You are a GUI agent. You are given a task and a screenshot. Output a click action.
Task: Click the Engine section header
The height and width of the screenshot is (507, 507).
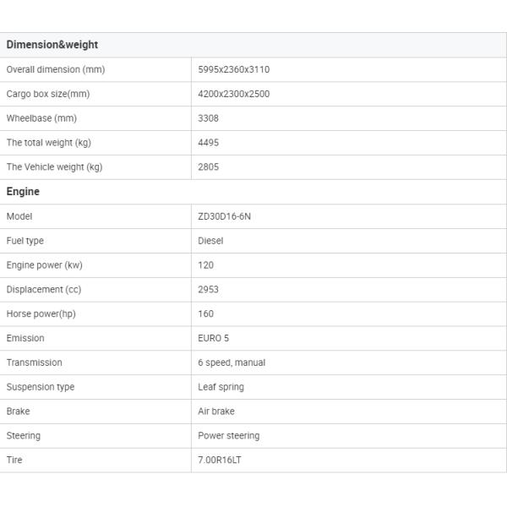(23, 192)
